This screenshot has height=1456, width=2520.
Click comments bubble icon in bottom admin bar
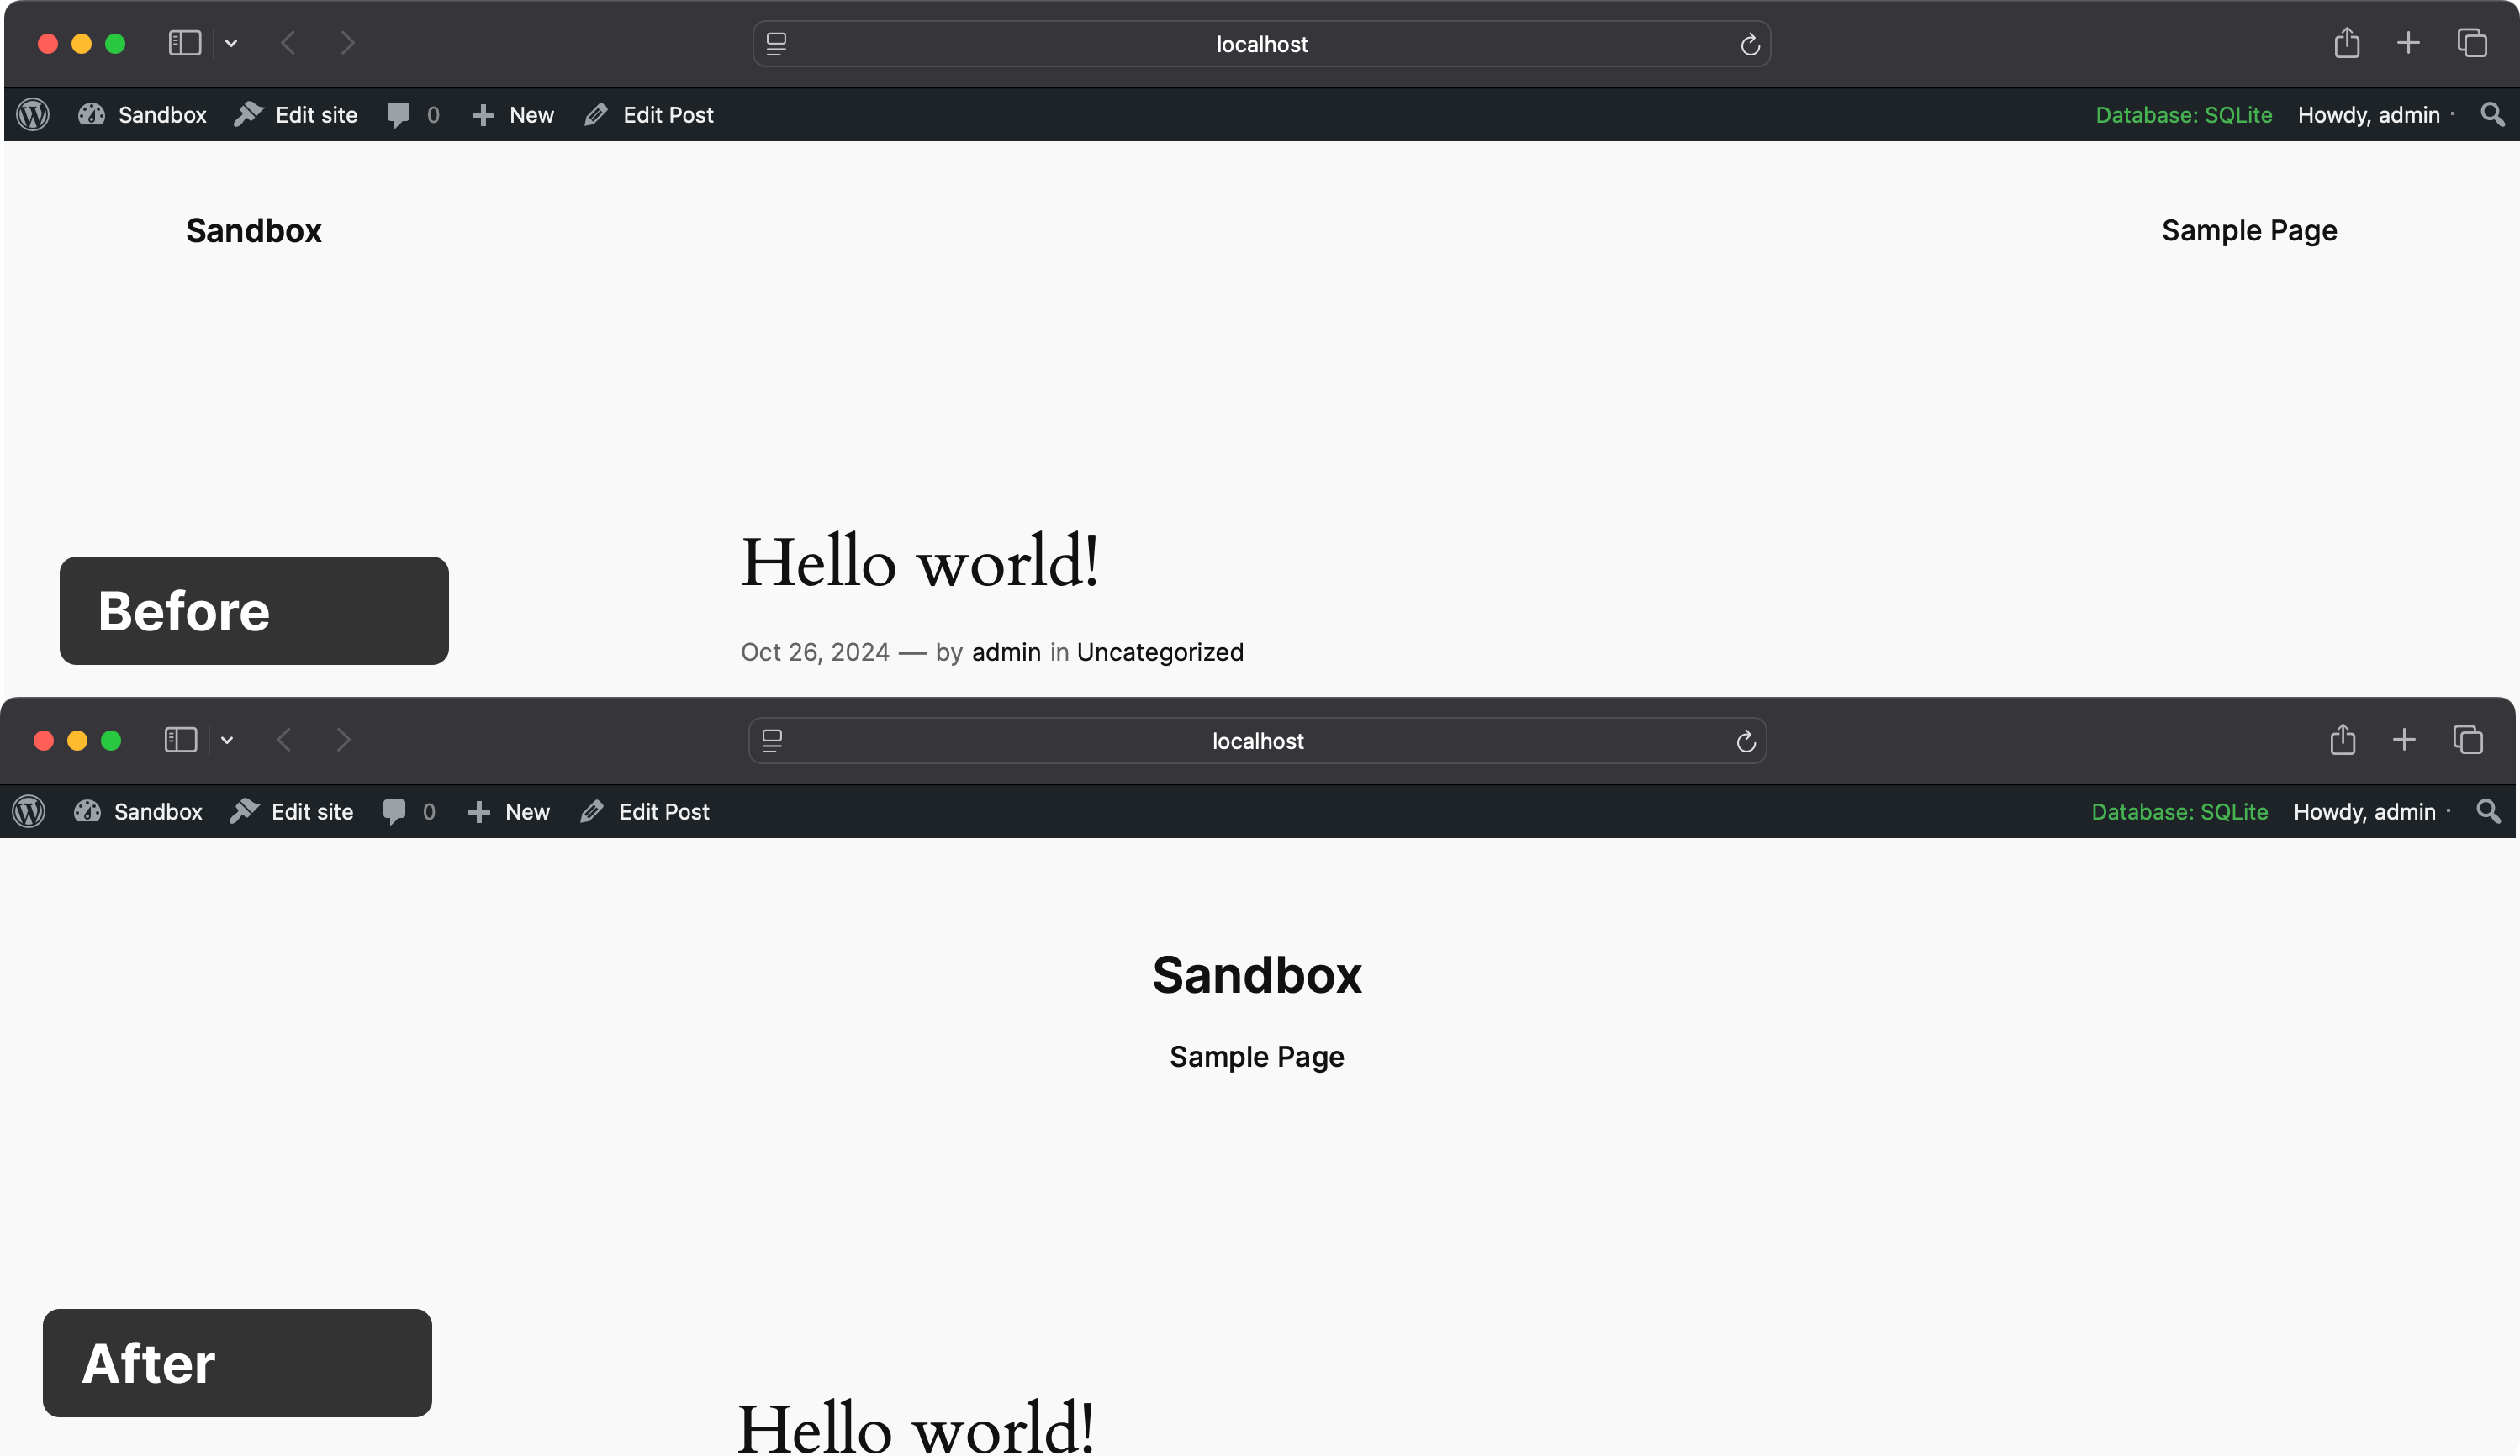click(x=395, y=812)
